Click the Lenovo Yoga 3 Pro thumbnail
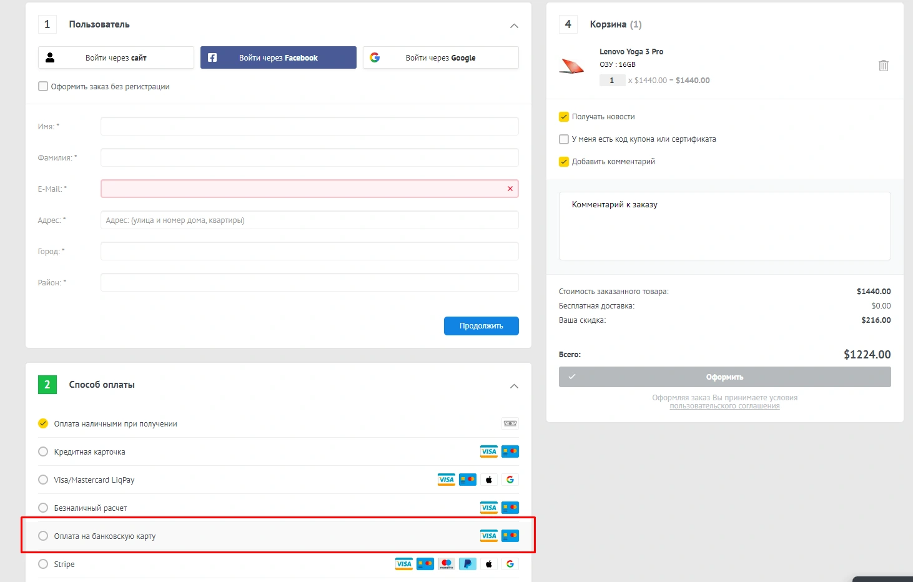Image resolution: width=913 pixels, height=582 pixels. pyautogui.click(x=571, y=66)
